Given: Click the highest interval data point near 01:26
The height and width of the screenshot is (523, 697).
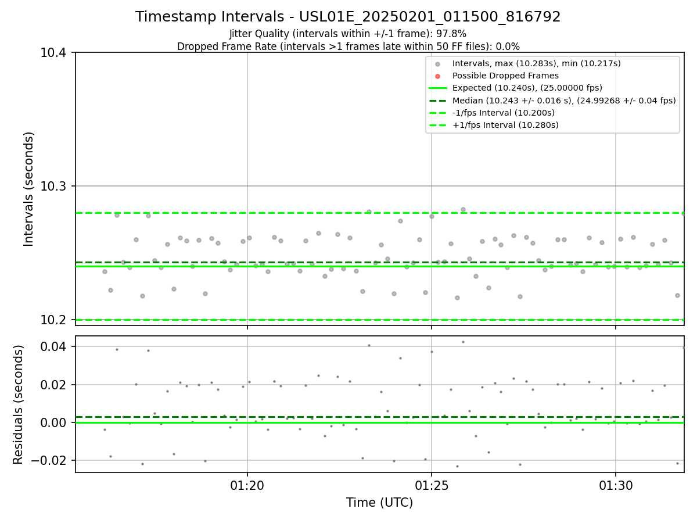Looking at the screenshot, I should tap(463, 209).
